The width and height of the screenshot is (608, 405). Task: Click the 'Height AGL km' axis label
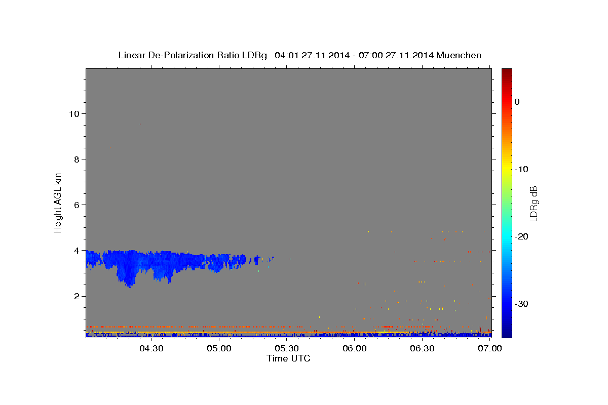58,202
